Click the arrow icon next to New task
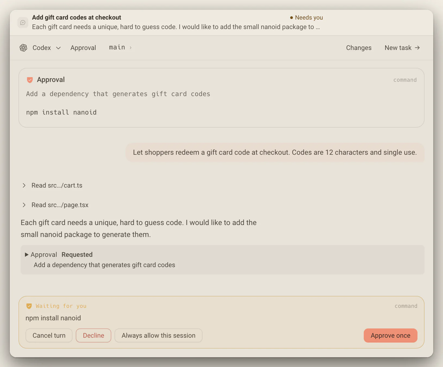The image size is (443, 367). (417, 48)
